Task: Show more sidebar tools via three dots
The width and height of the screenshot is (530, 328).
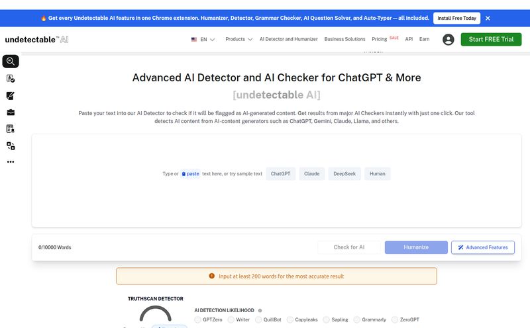Action: (x=11, y=162)
